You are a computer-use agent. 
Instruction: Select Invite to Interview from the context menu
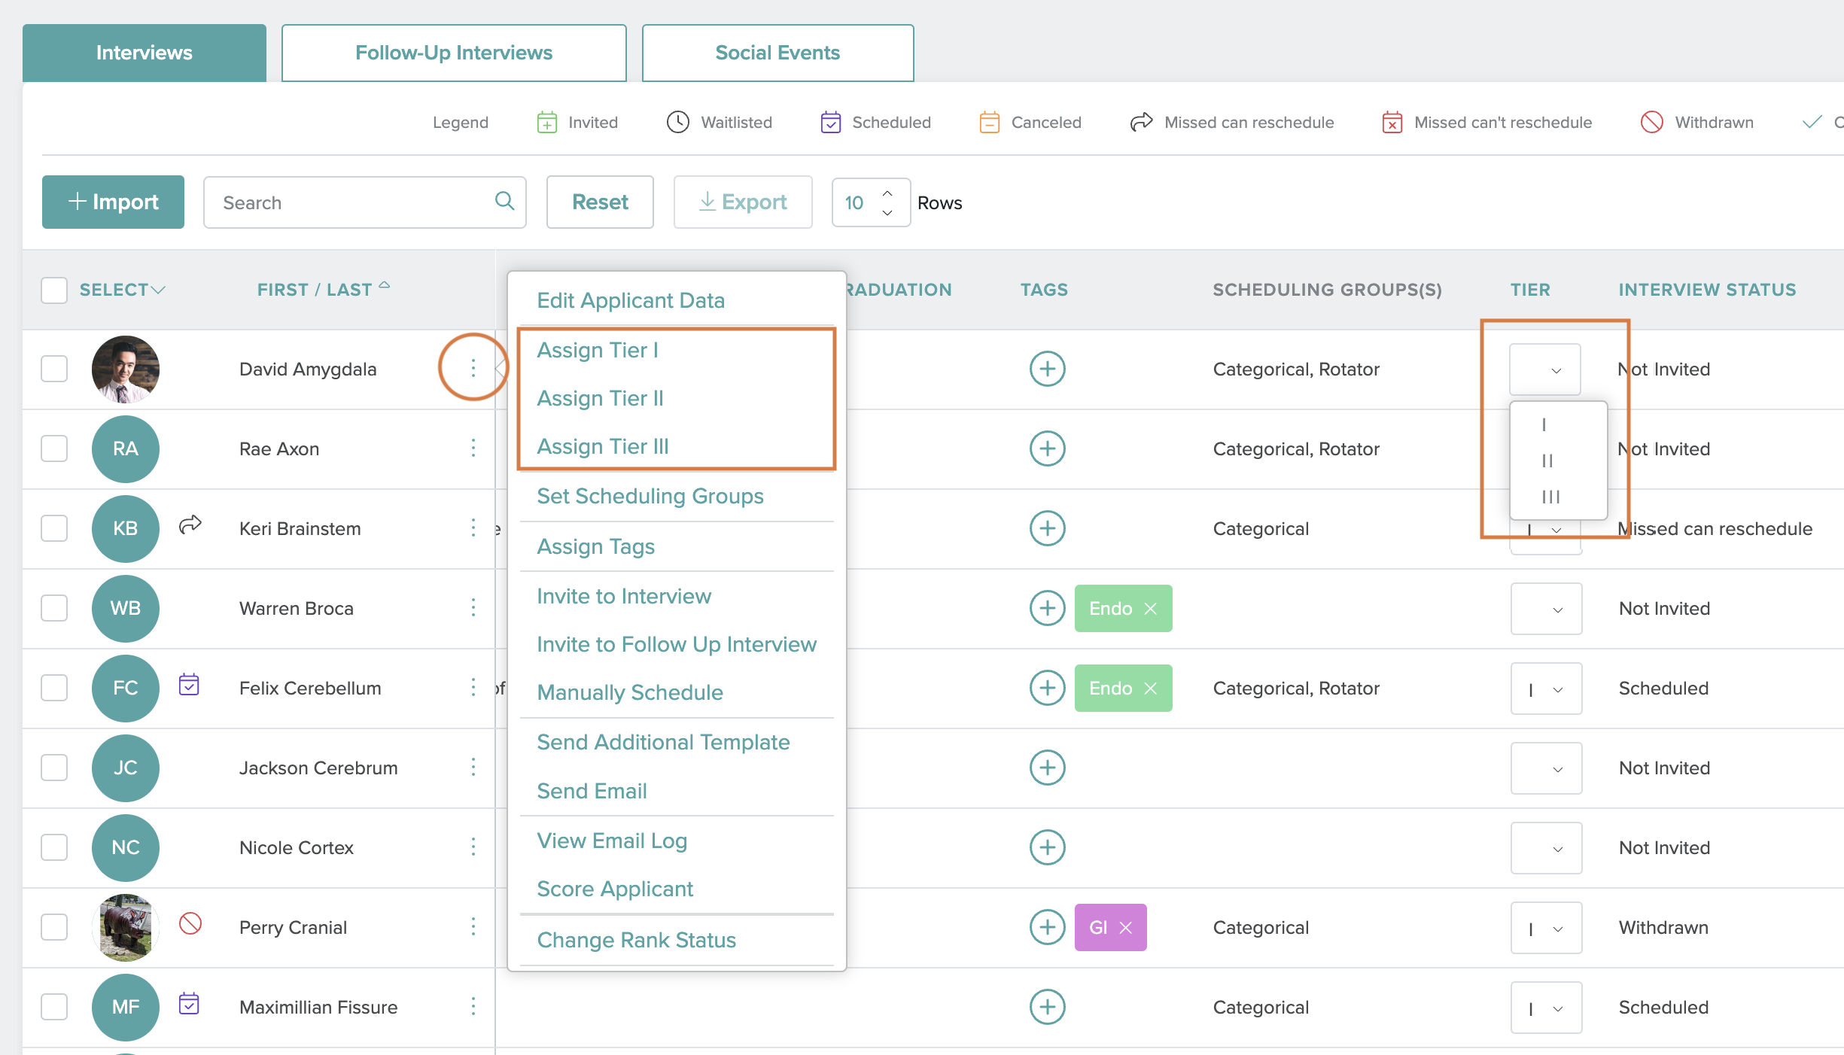coord(623,595)
